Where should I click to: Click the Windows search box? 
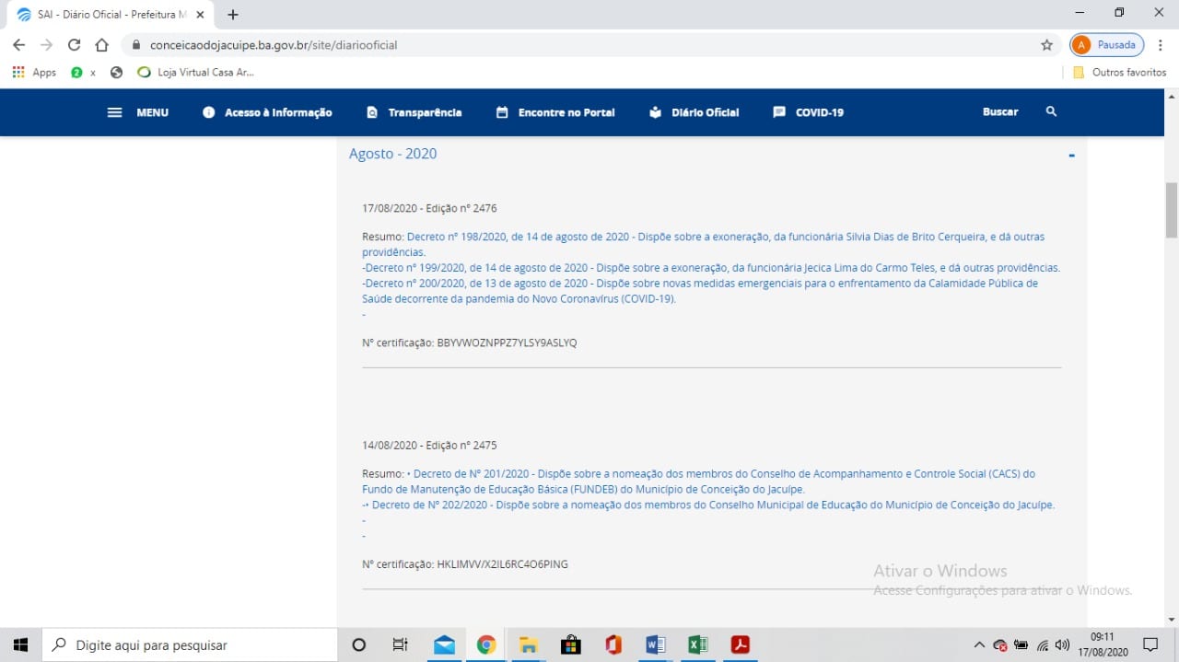[x=190, y=645]
